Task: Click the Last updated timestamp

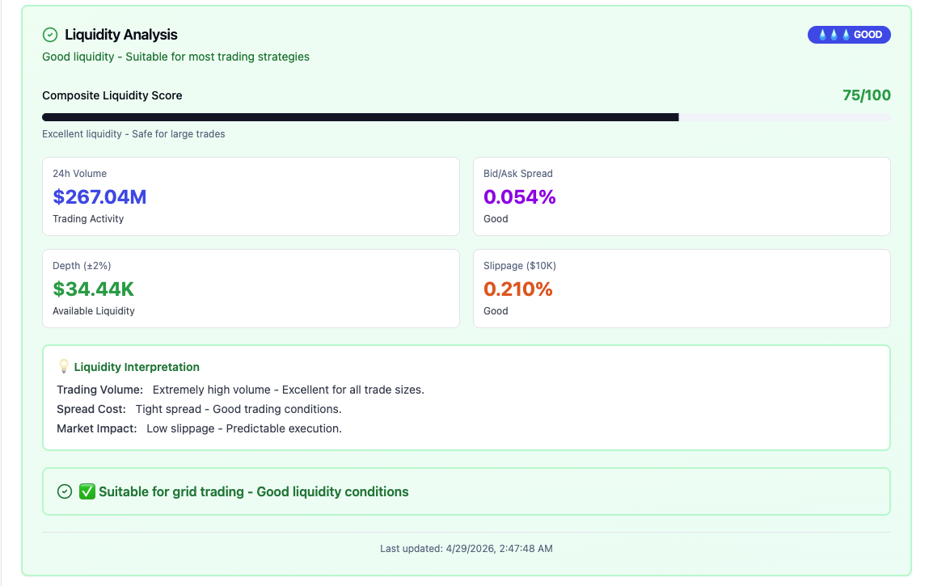Action: [x=467, y=549]
